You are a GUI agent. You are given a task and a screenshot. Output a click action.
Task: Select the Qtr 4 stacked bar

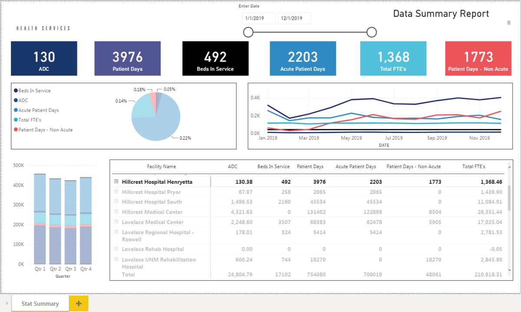coord(86,221)
